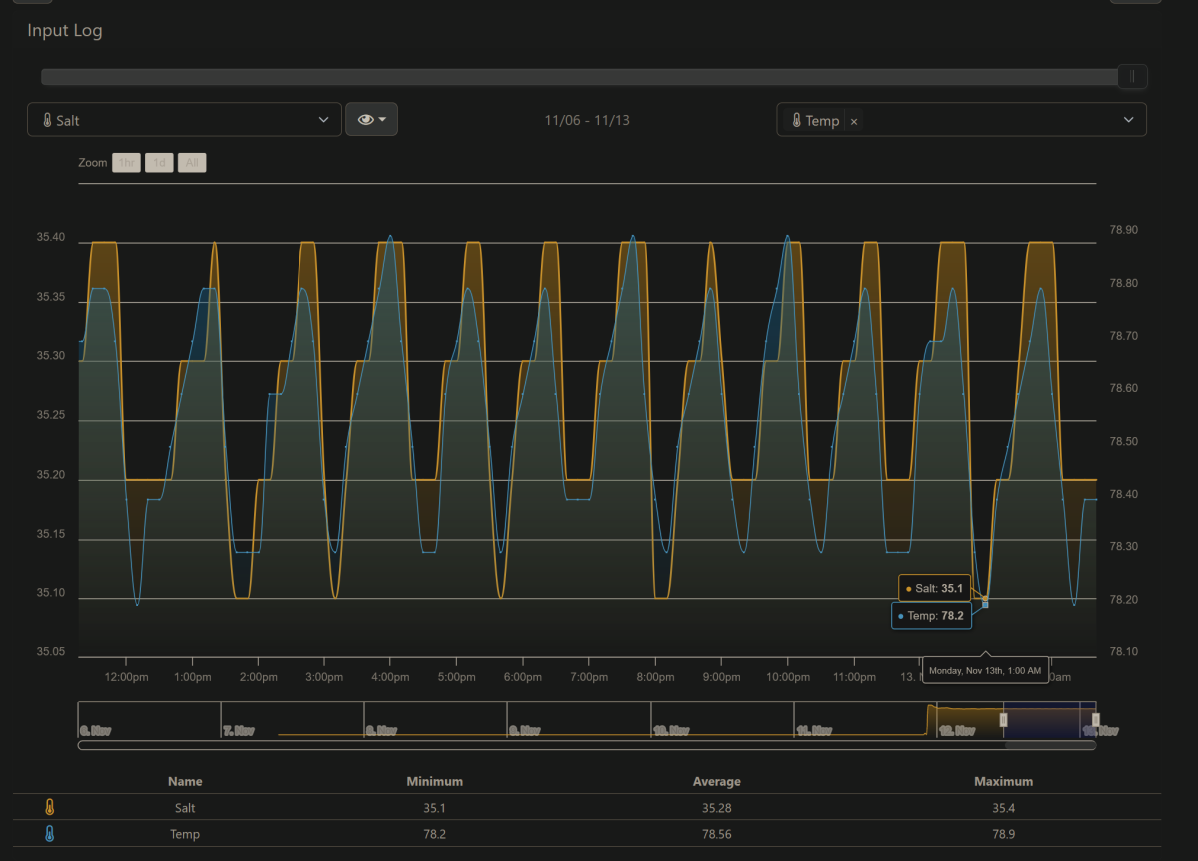
Task: Set zoom to 1d
Action: (x=159, y=162)
